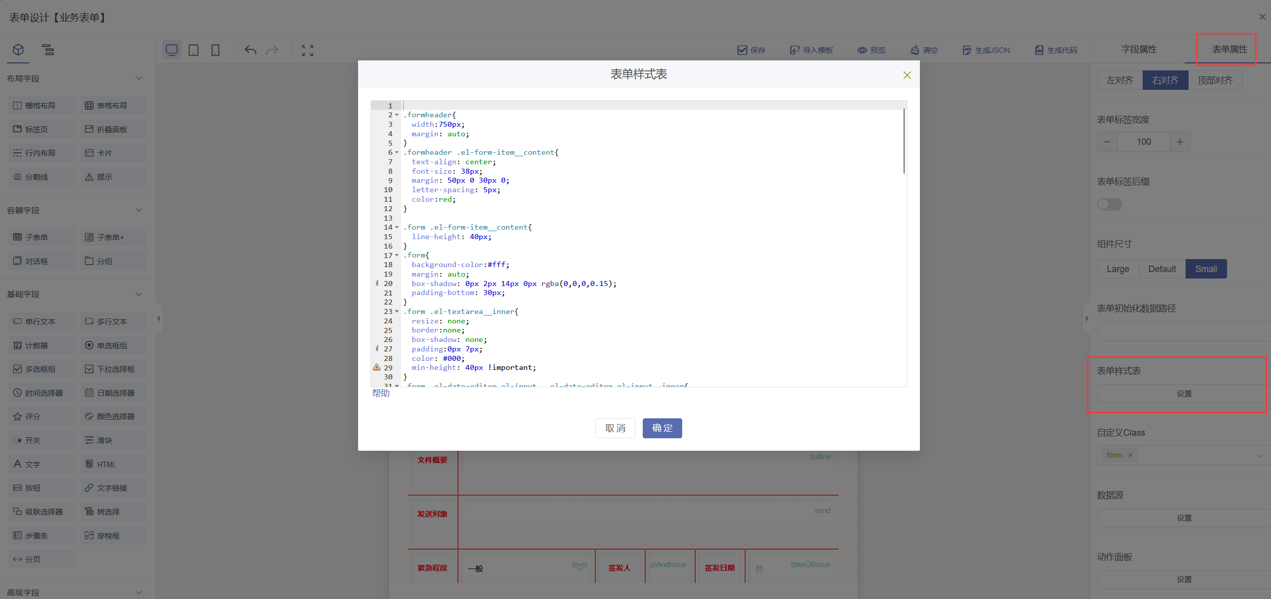This screenshot has width=1271, height=599.
Task: Click the undo arrow icon
Action: tap(250, 50)
